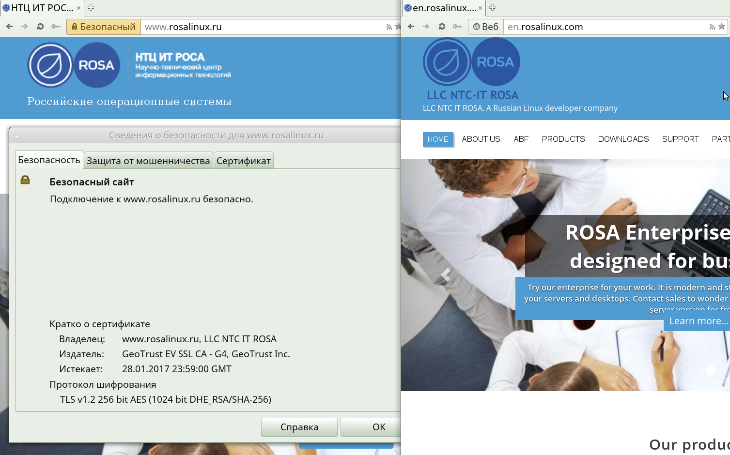Open the SUPPORT menu item
Viewport: 730px width, 455px height.
pos(681,139)
